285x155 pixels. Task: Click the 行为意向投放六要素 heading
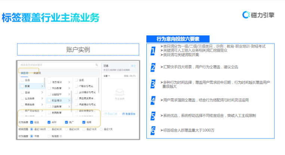pos(178,39)
